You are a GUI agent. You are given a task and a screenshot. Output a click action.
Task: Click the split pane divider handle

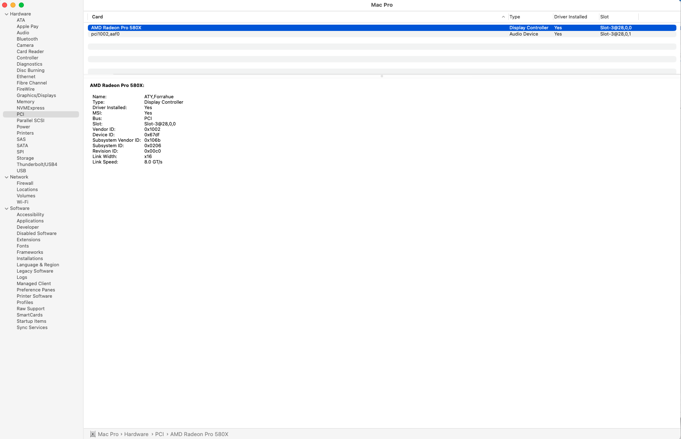(x=382, y=76)
